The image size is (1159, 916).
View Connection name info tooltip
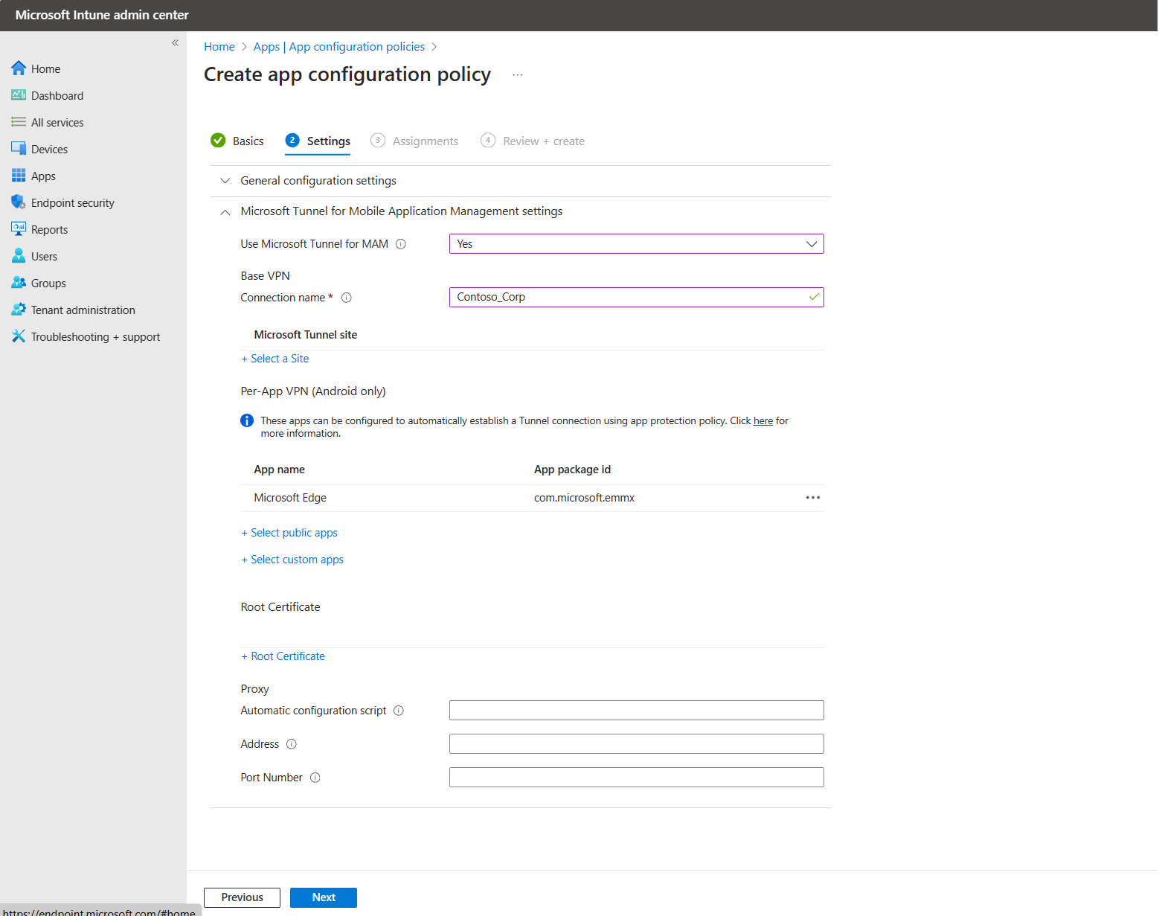click(346, 297)
